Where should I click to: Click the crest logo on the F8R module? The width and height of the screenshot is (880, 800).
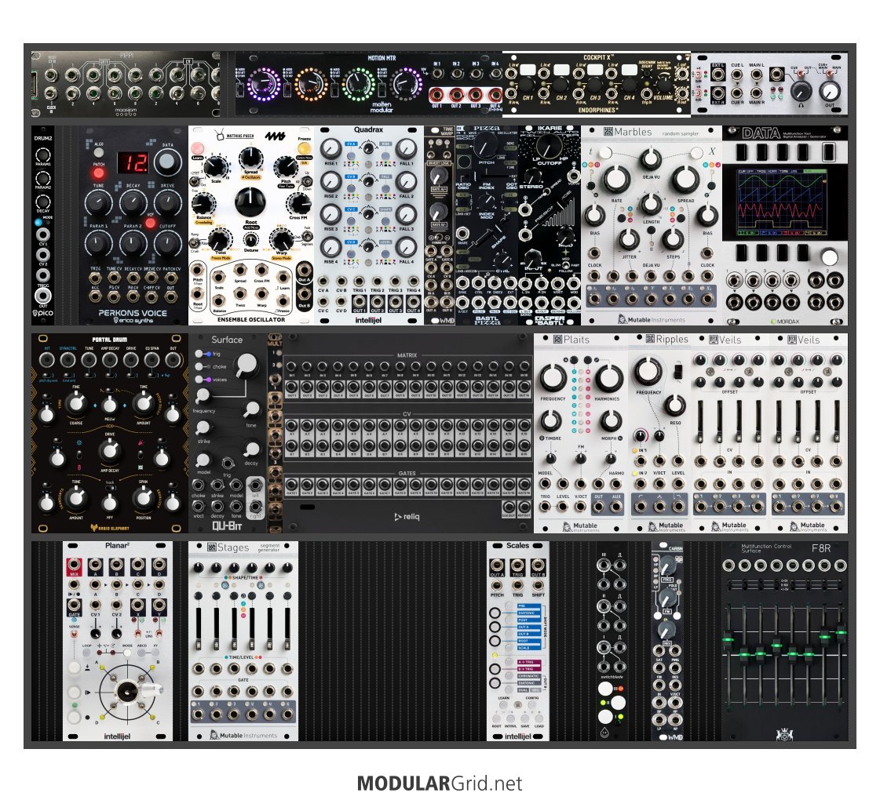(x=783, y=734)
